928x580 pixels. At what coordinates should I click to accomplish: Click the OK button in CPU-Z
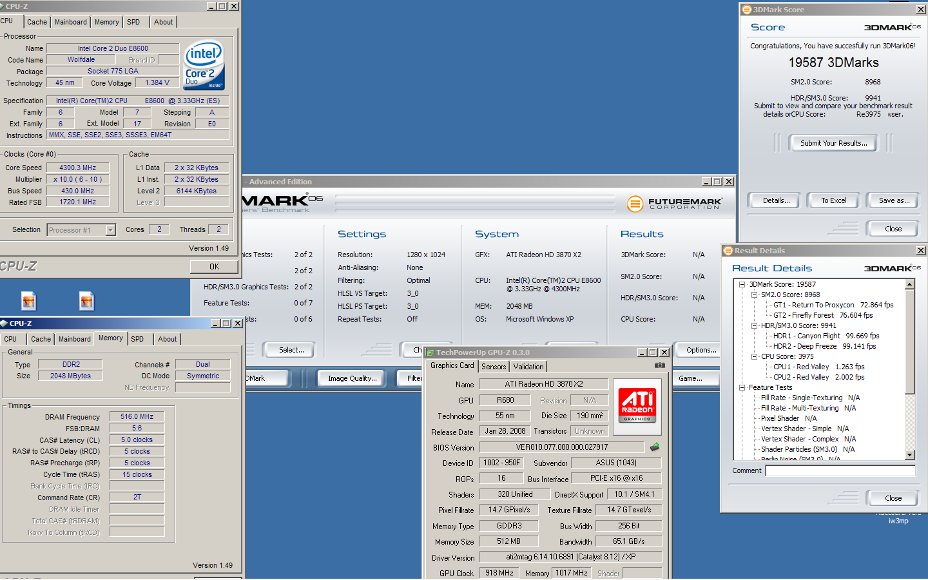214,267
